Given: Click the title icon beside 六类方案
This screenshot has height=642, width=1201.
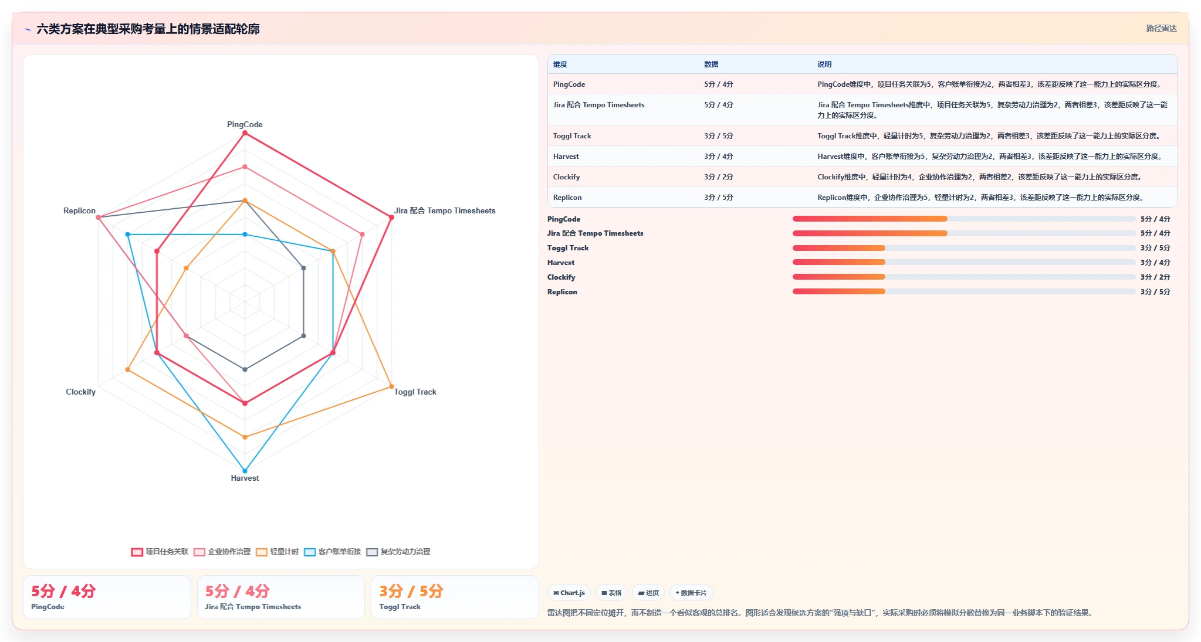Looking at the screenshot, I should coord(28,29).
